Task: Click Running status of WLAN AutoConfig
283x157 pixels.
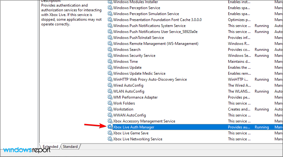Action: pyautogui.click(x=262, y=91)
